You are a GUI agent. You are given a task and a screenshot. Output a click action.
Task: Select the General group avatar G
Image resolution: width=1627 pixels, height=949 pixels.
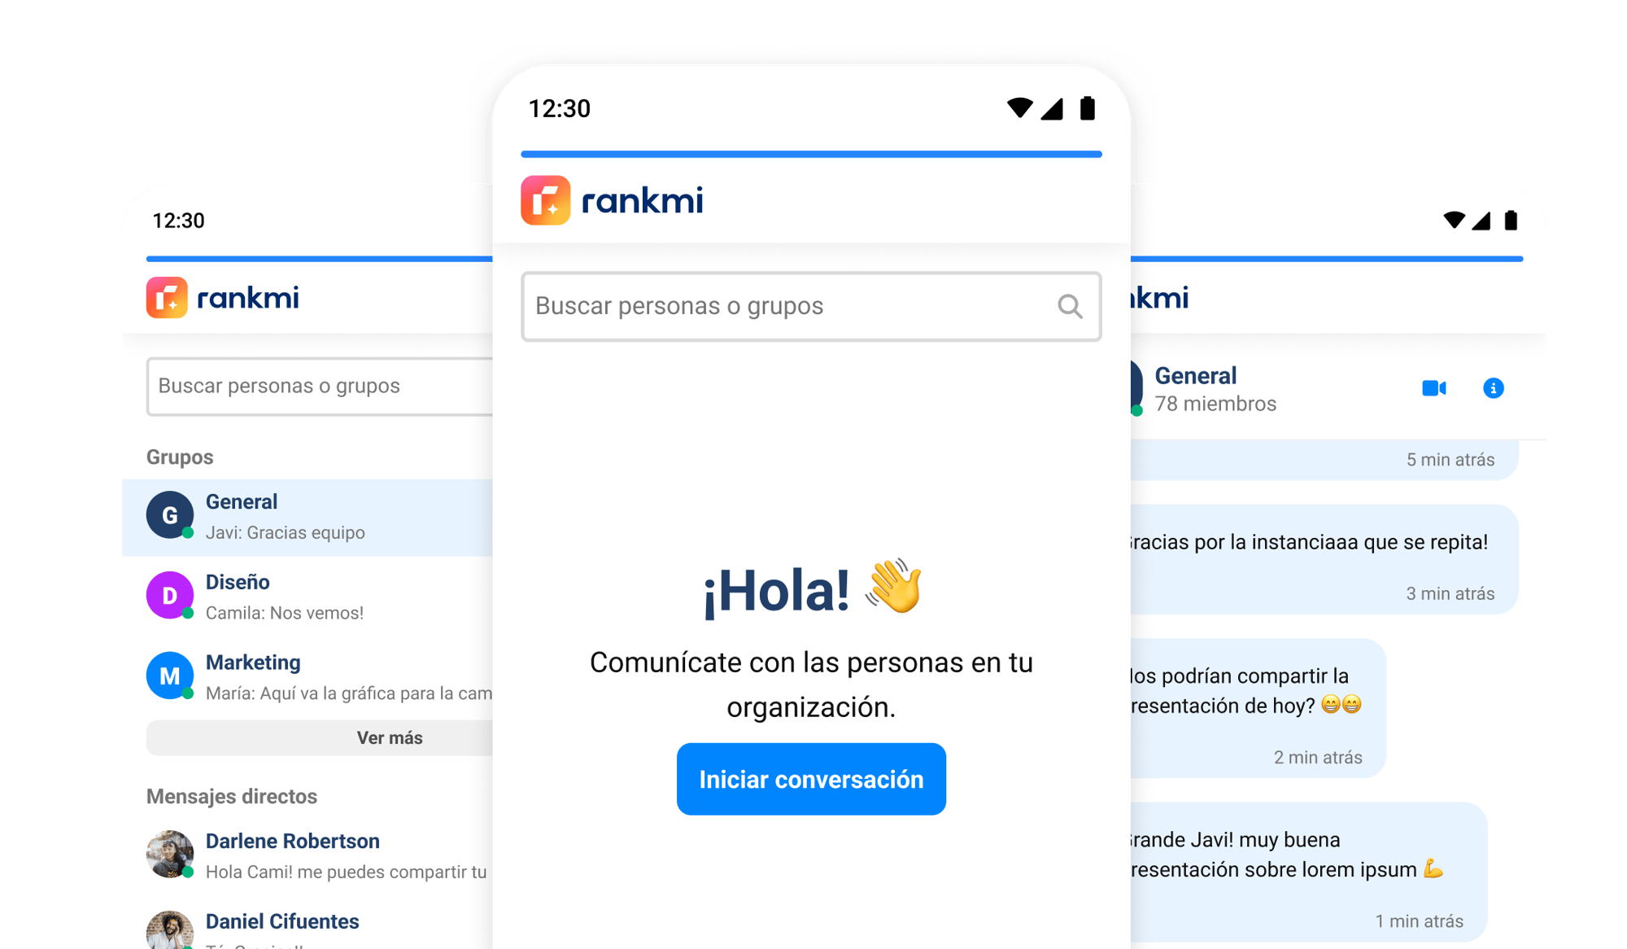tap(169, 514)
